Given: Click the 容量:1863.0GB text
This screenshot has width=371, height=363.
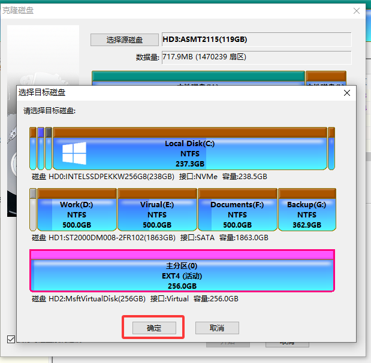Looking at the screenshot, I should [x=244, y=237].
